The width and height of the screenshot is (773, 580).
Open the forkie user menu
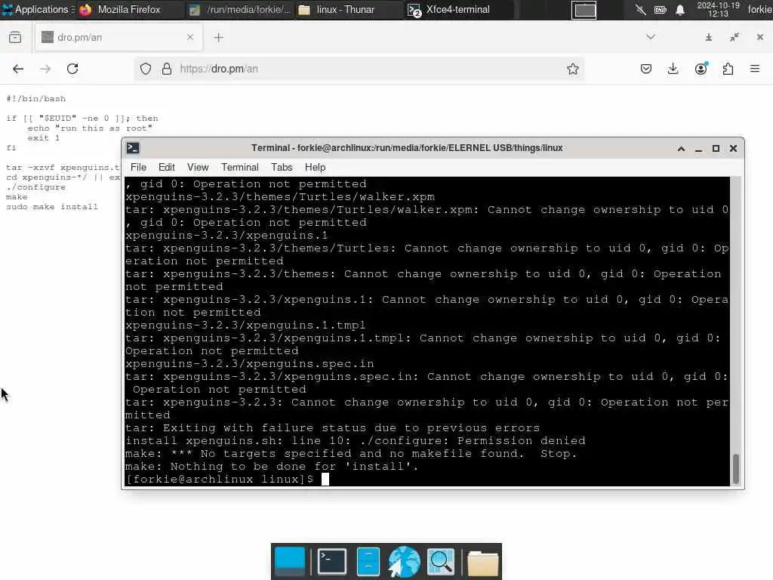click(759, 9)
